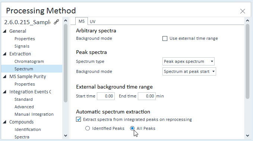This screenshot has width=253, height=141.
Task: Enable Use external time range checkbox
Action: [165, 39]
